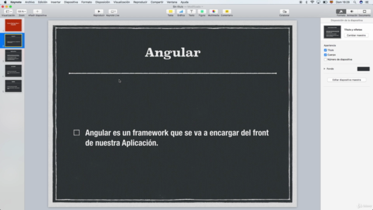Click the battery status icon
Screen dimensions: 373x210
pos(325,2)
